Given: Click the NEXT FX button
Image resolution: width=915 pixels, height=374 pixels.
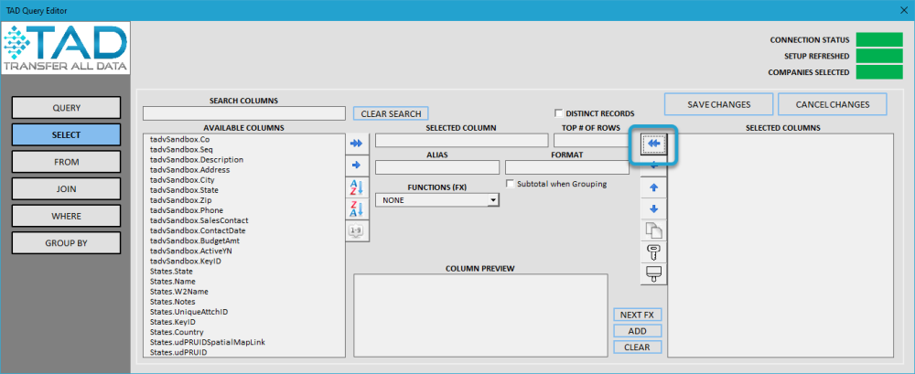Looking at the screenshot, I should 637,315.
